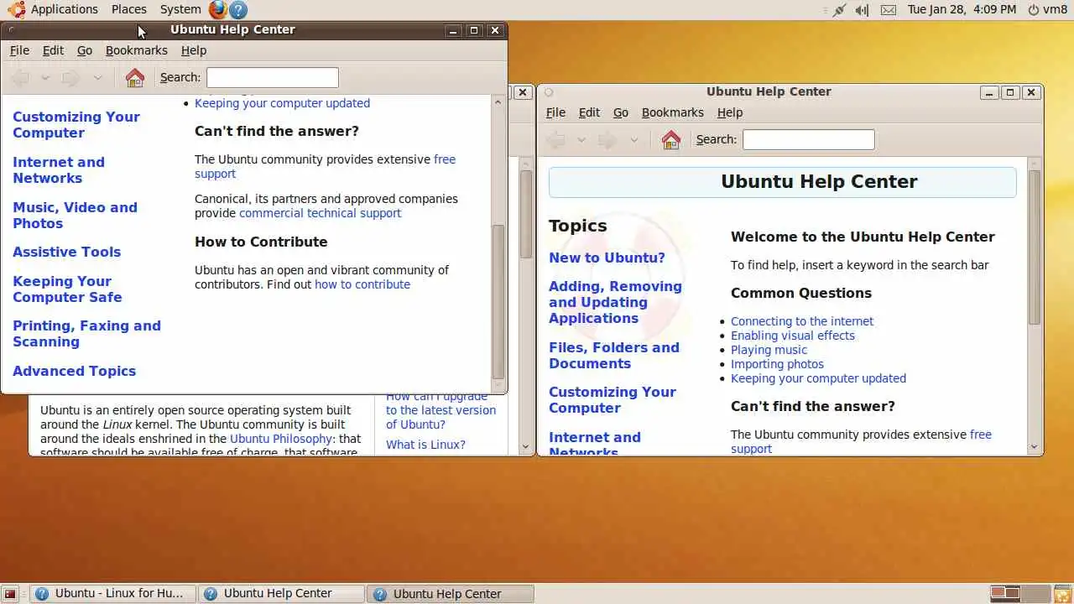Open the mail indicator in the top panel

tap(889, 10)
